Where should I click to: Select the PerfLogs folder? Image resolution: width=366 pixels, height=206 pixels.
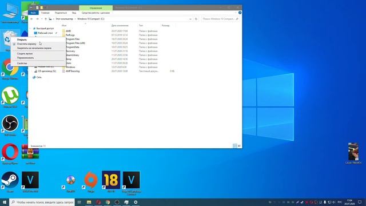click(x=70, y=35)
